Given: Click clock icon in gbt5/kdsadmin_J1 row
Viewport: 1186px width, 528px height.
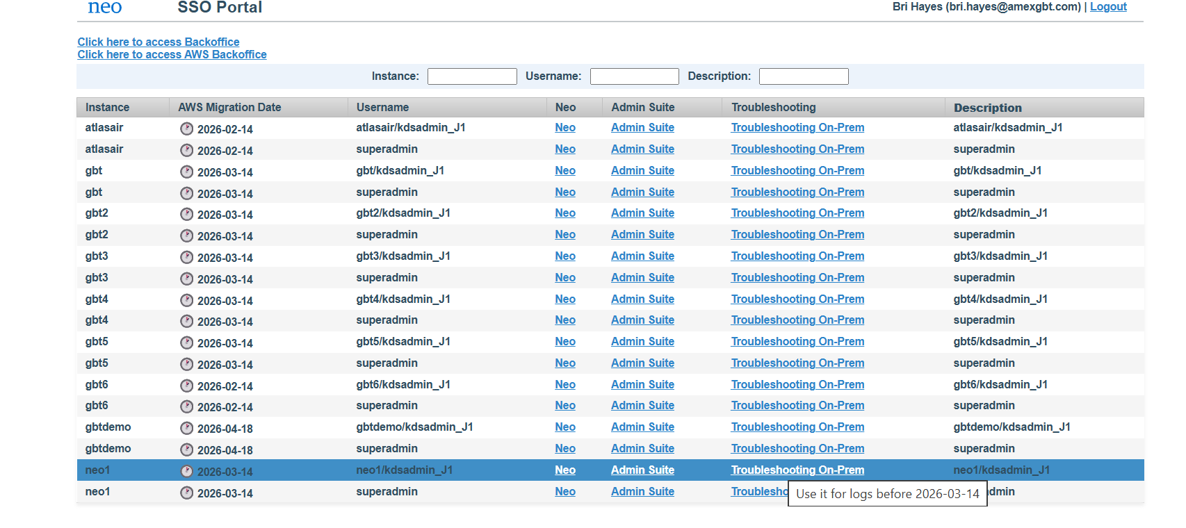Looking at the screenshot, I should (186, 343).
